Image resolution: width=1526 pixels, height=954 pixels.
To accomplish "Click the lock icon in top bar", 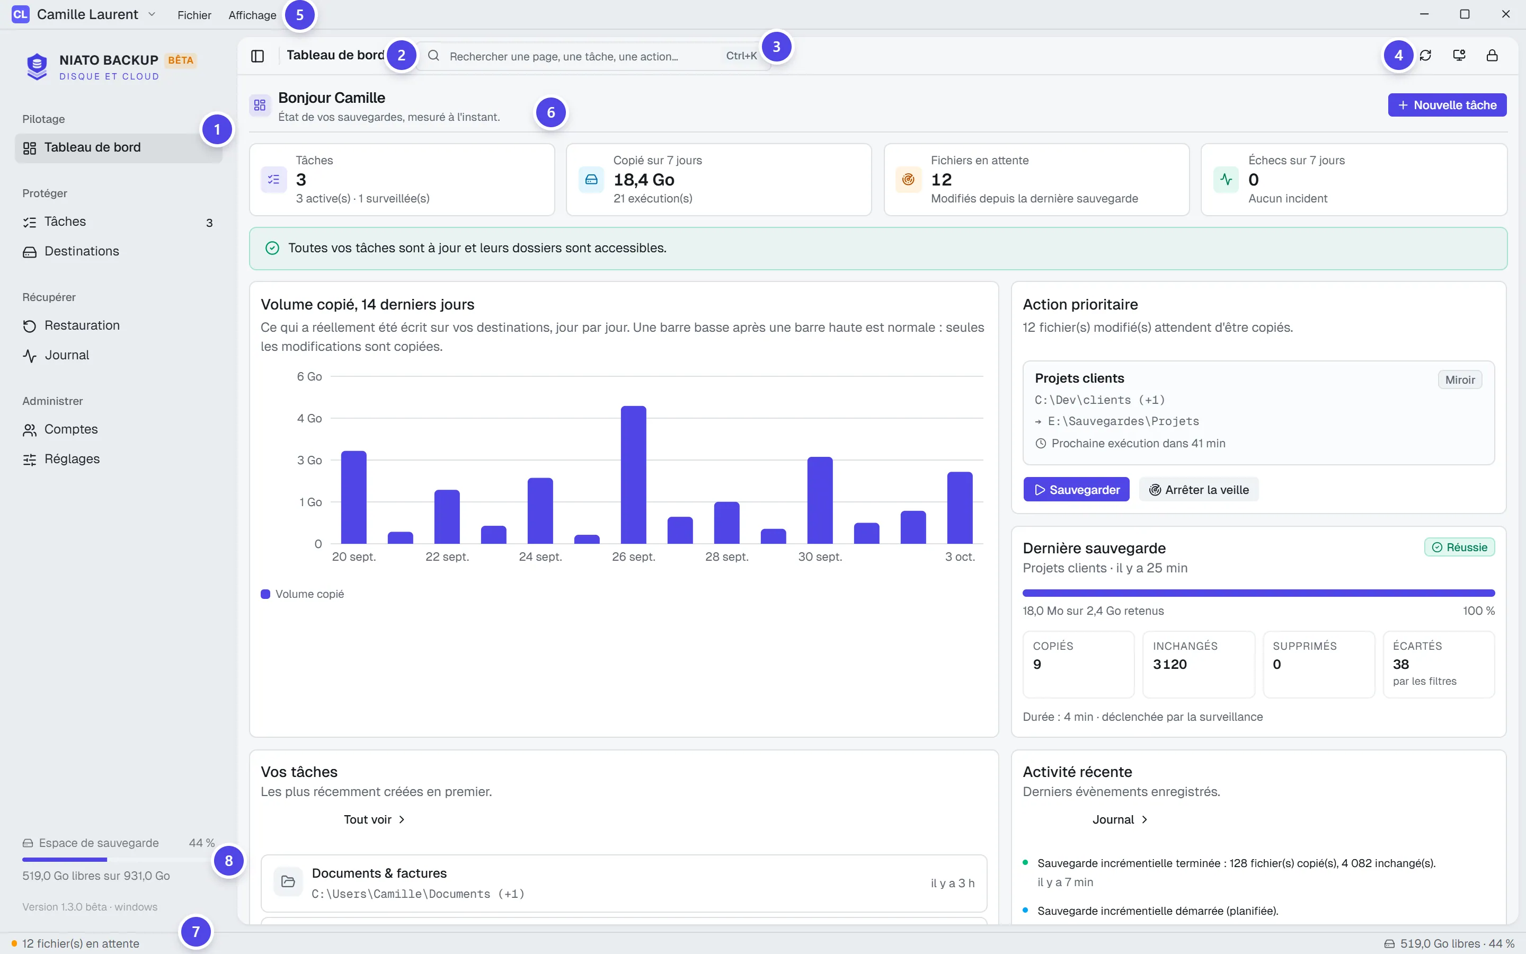I will tap(1492, 56).
